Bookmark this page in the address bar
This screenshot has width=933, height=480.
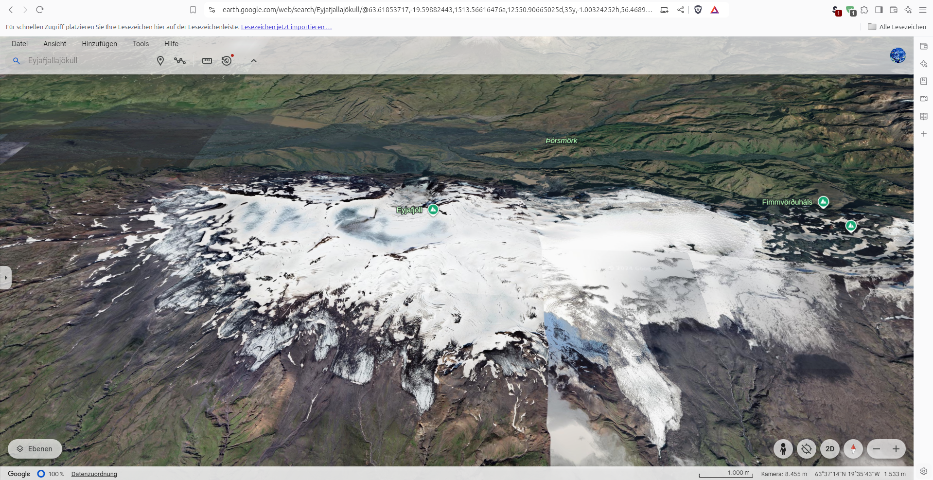193,10
